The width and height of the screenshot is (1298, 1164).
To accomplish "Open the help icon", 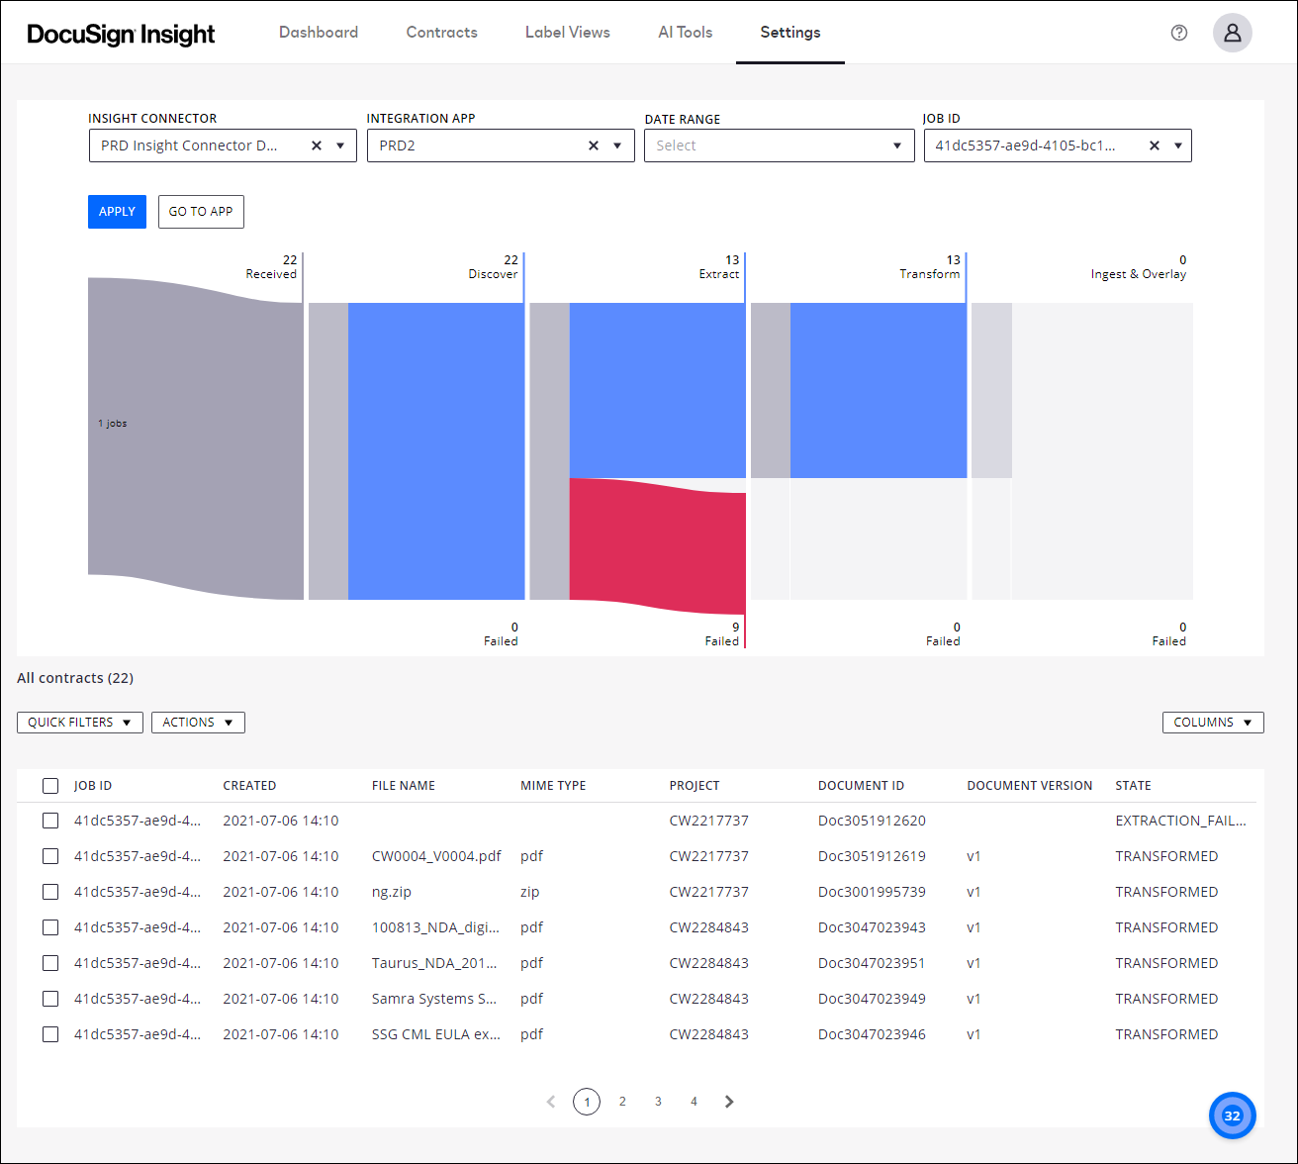I will coord(1179,33).
